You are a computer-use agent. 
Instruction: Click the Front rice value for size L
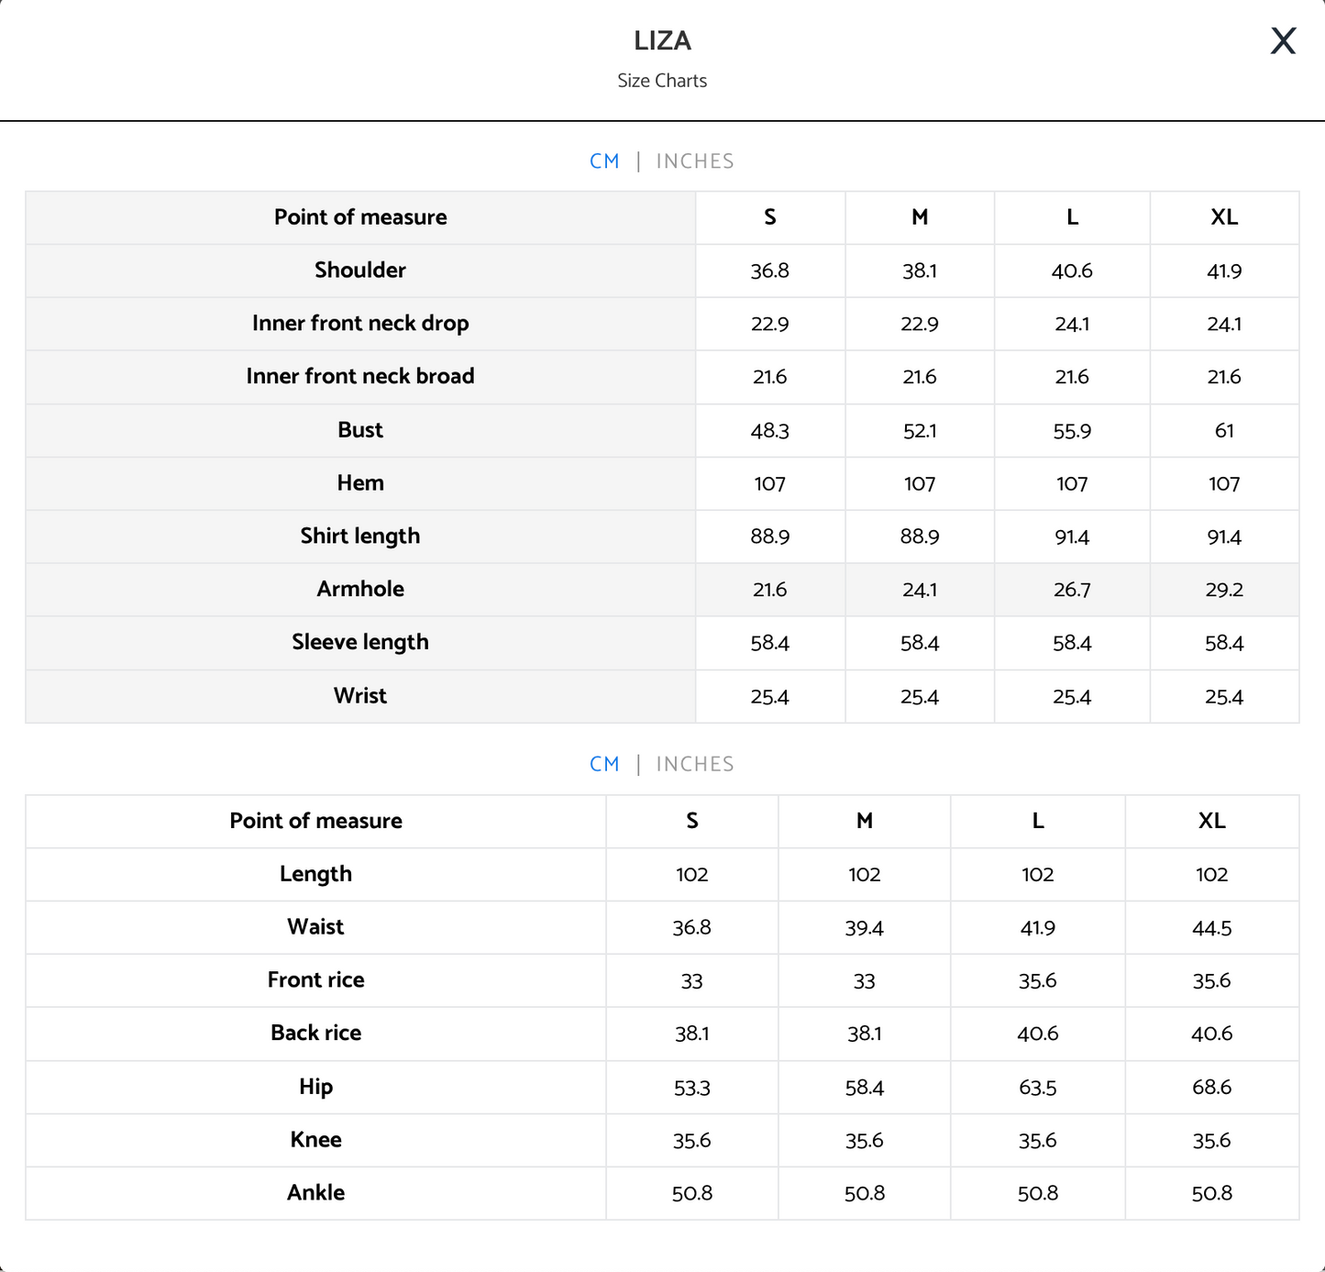coord(1037,981)
